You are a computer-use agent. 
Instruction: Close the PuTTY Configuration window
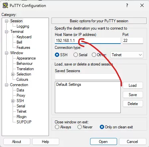[x=142, y=5]
